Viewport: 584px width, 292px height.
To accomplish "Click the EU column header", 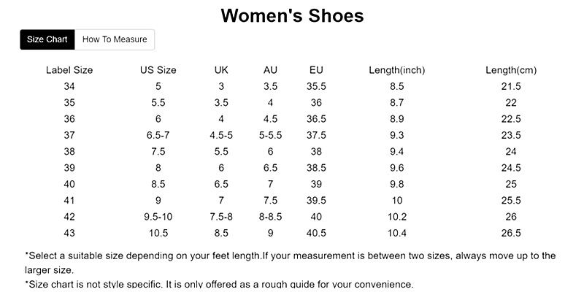I will (316, 70).
